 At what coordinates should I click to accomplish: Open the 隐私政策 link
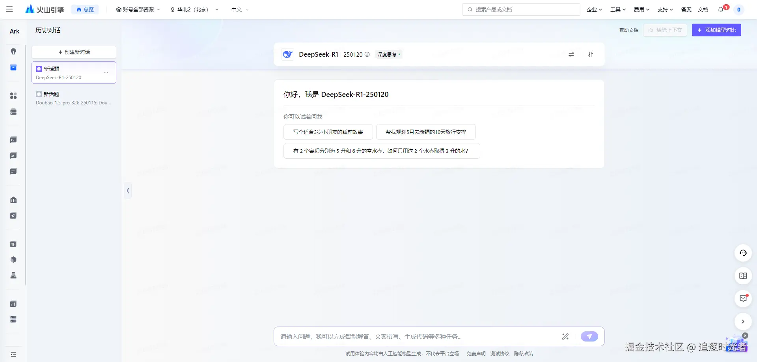524,353
